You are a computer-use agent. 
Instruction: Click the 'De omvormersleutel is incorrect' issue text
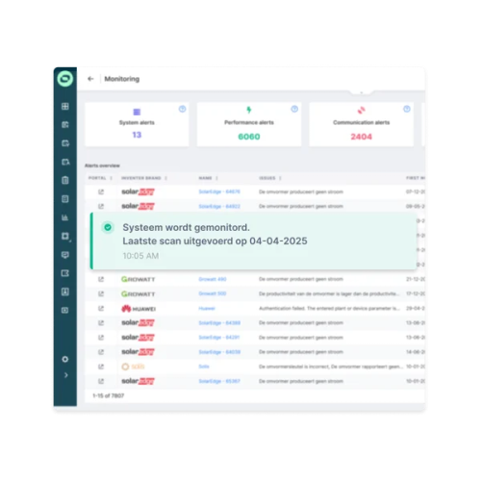pyautogui.click(x=331, y=367)
